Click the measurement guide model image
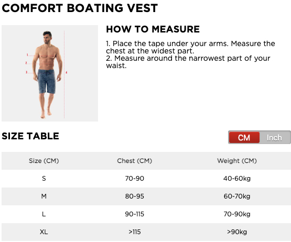The width and height of the screenshot is (291, 242). pos(50,73)
